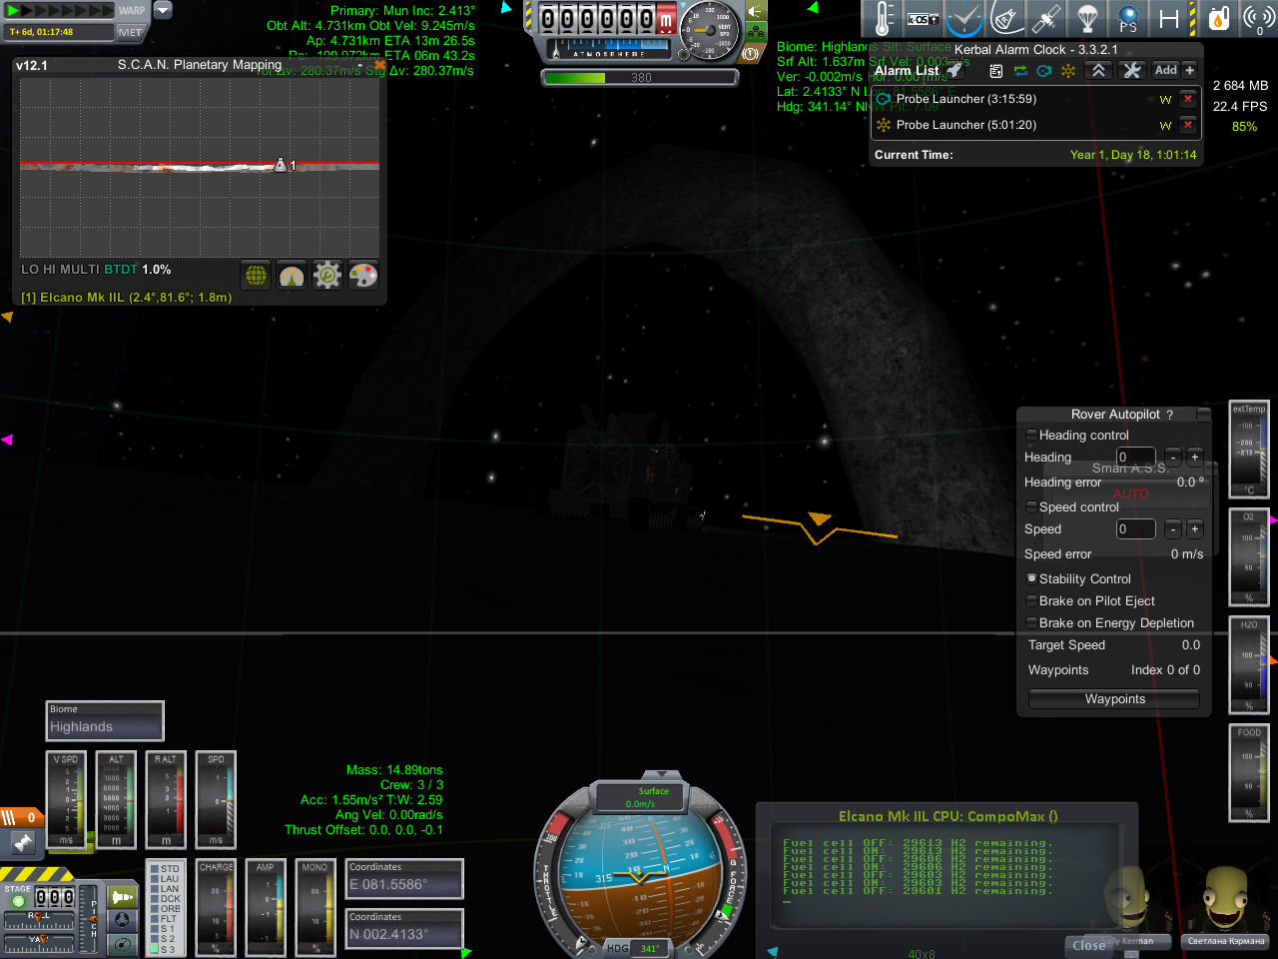1278x959 pixels.
Task: Click the WARP label button
Action: [x=131, y=10]
